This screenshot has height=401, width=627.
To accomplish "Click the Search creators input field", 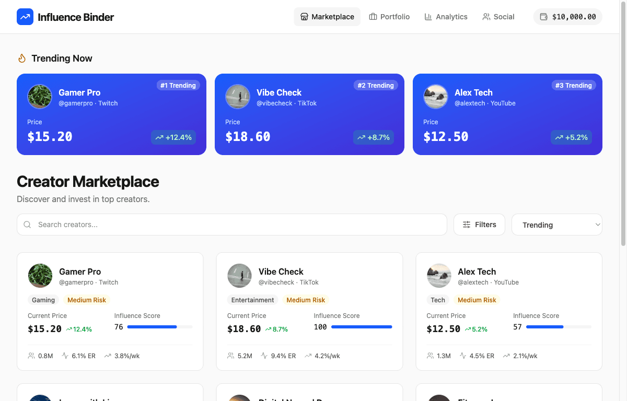I will click(235, 225).
